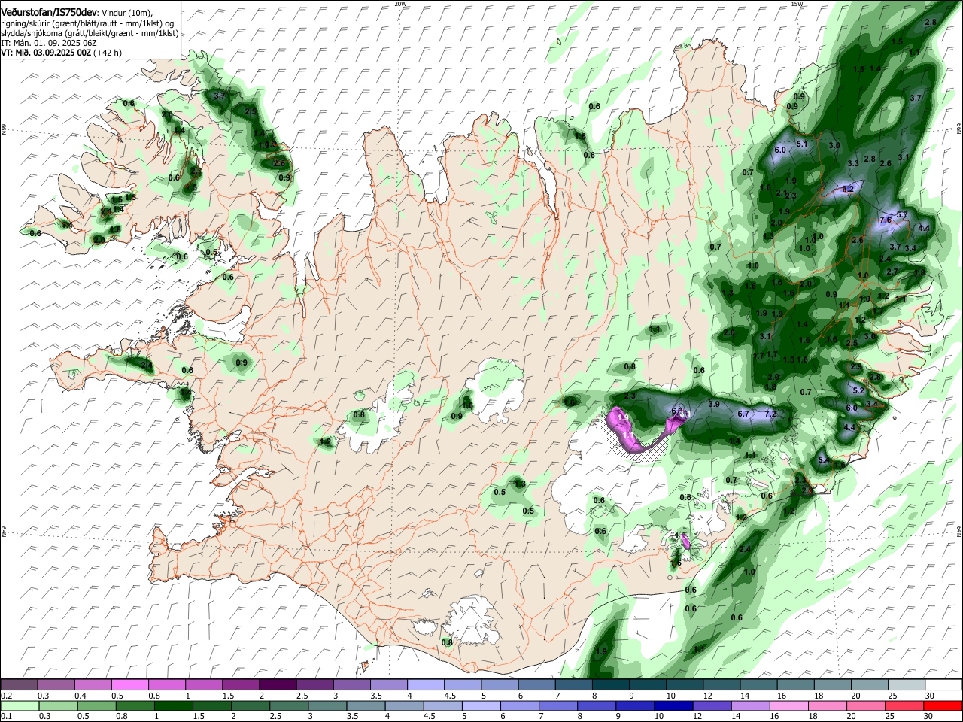This screenshot has height=722, width=963.
Task: Click the 'IT: Mán. 01. 09. 2025 06Z' line
Action: (49, 44)
